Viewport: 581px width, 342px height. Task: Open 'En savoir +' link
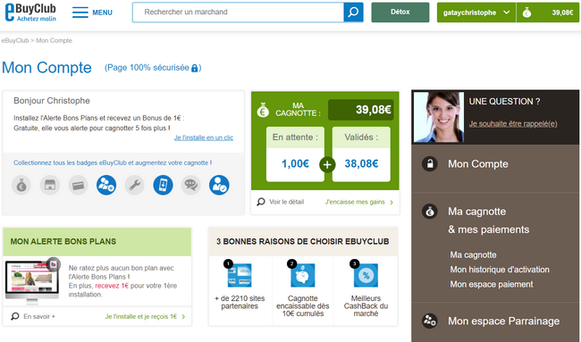(x=39, y=316)
